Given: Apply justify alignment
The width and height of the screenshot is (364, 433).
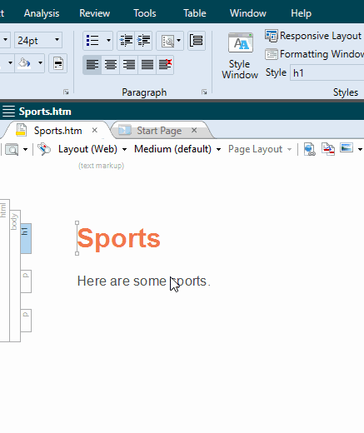Looking at the screenshot, I should [147, 65].
